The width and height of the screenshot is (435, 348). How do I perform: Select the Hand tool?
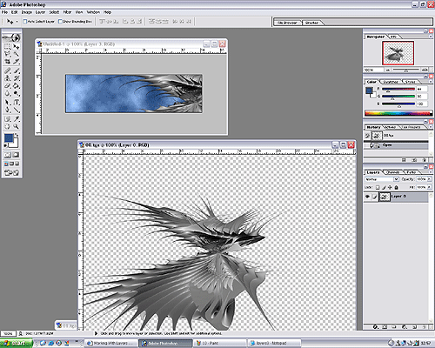pos(7,126)
